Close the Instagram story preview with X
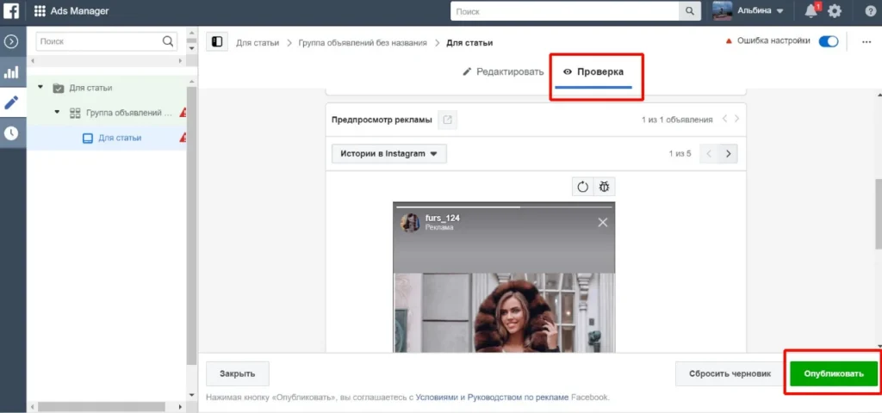The image size is (882, 413). [x=602, y=223]
